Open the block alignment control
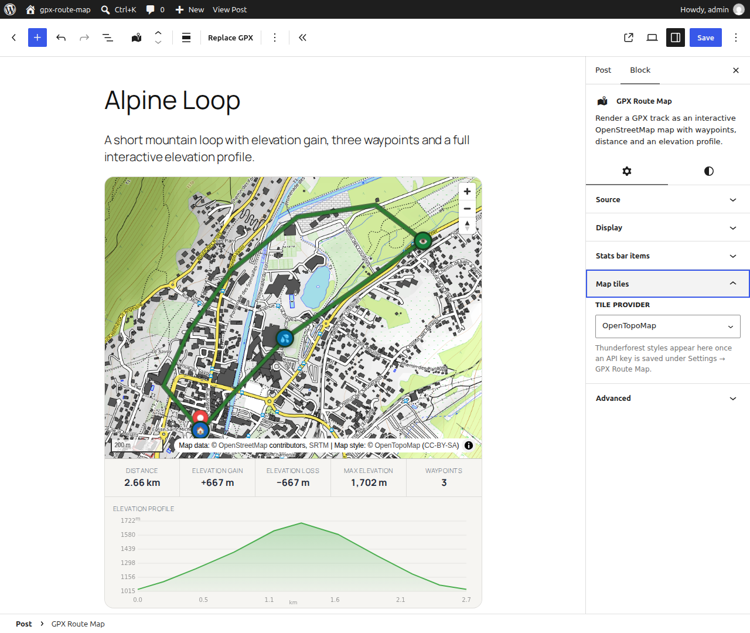Screen dimensions: 750x633 pos(186,38)
